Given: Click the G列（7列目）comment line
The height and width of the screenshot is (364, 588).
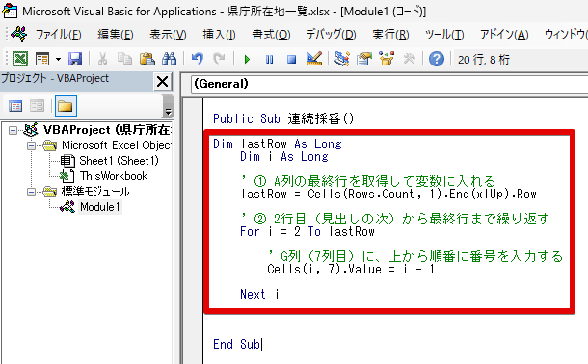Looking at the screenshot, I should pos(415,256).
